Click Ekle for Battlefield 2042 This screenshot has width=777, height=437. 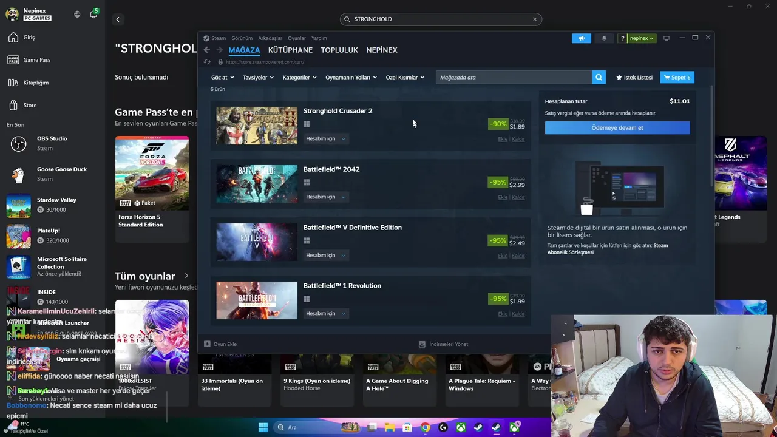pyautogui.click(x=503, y=197)
